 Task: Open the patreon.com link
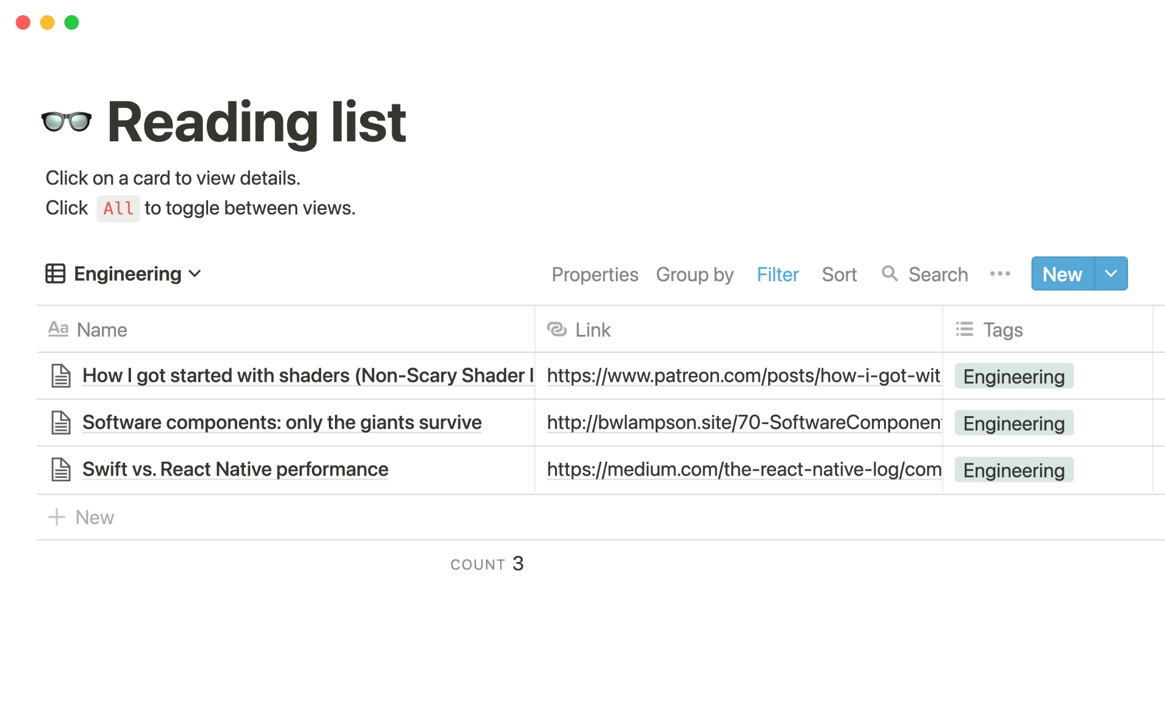coord(743,376)
